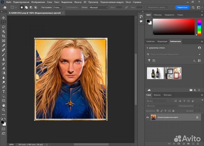This screenshot has width=204, height=146.
Task: Select the Eraser tool
Action: point(3,68)
